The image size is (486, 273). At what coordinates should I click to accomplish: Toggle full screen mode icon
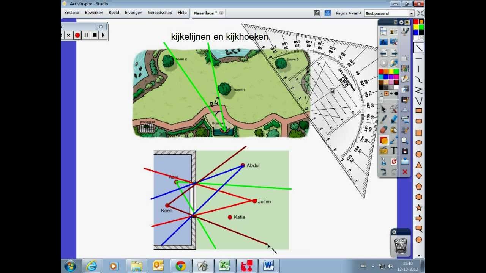click(420, 13)
